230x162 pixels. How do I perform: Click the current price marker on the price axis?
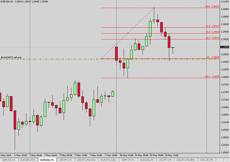[x=224, y=47]
